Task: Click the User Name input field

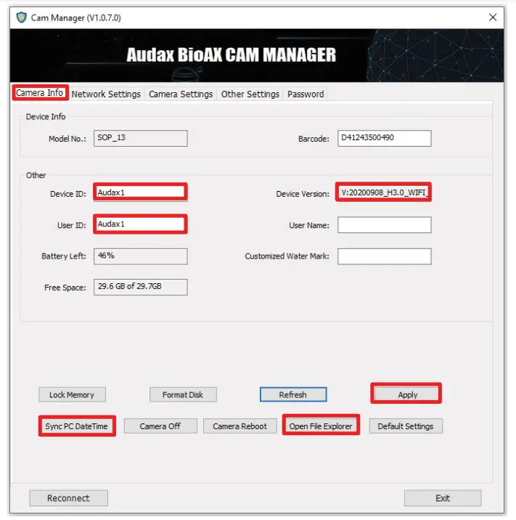Action: (x=385, y=225)
